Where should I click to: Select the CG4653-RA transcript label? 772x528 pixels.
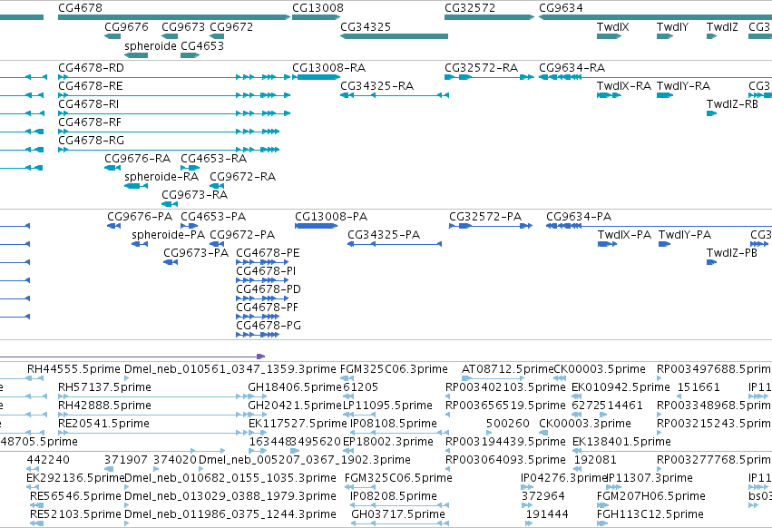[x=214, y=159]
